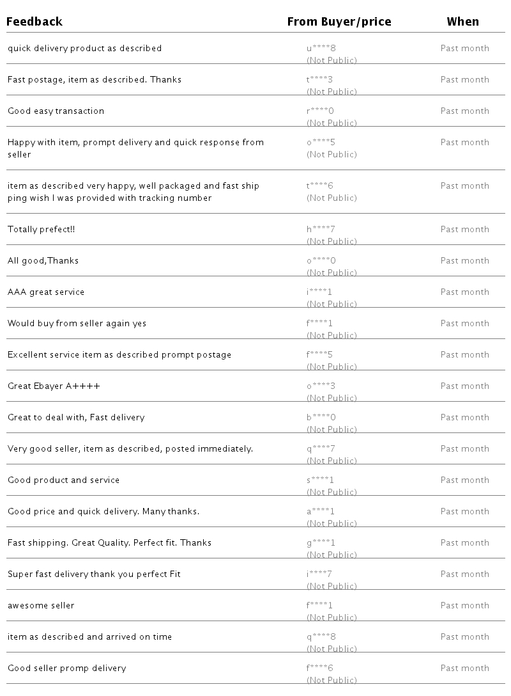Open buyer u****8 profile
Screen dimensions: 511x696
321,49
